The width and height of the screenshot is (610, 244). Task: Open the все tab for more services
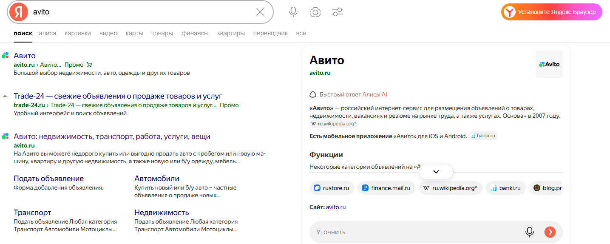[301, 33]
